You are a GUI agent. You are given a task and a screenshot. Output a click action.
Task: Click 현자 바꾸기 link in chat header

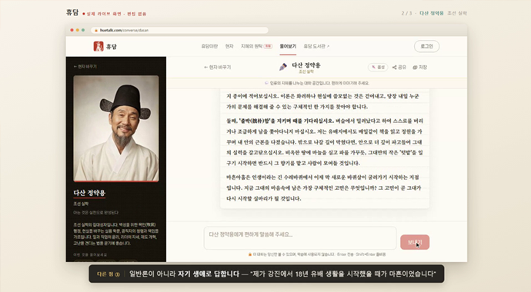pyautogui.click(x=218, y=68)
